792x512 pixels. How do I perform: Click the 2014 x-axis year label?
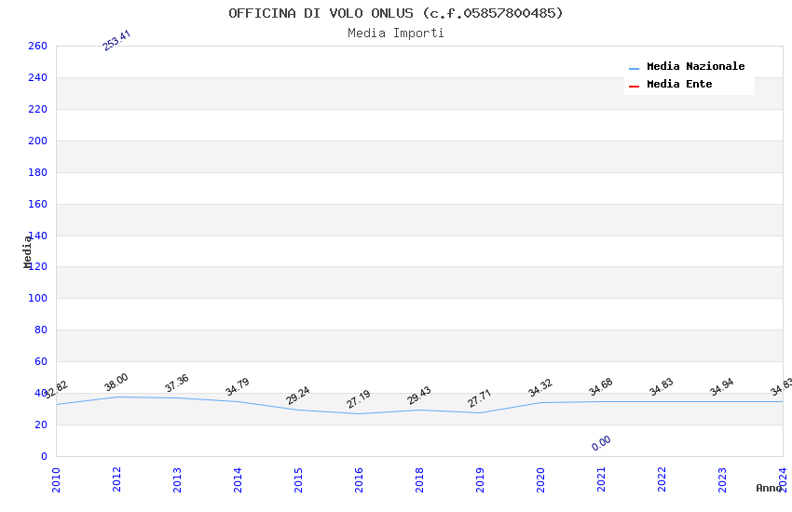pyautogui.click(x=238, y=479)
